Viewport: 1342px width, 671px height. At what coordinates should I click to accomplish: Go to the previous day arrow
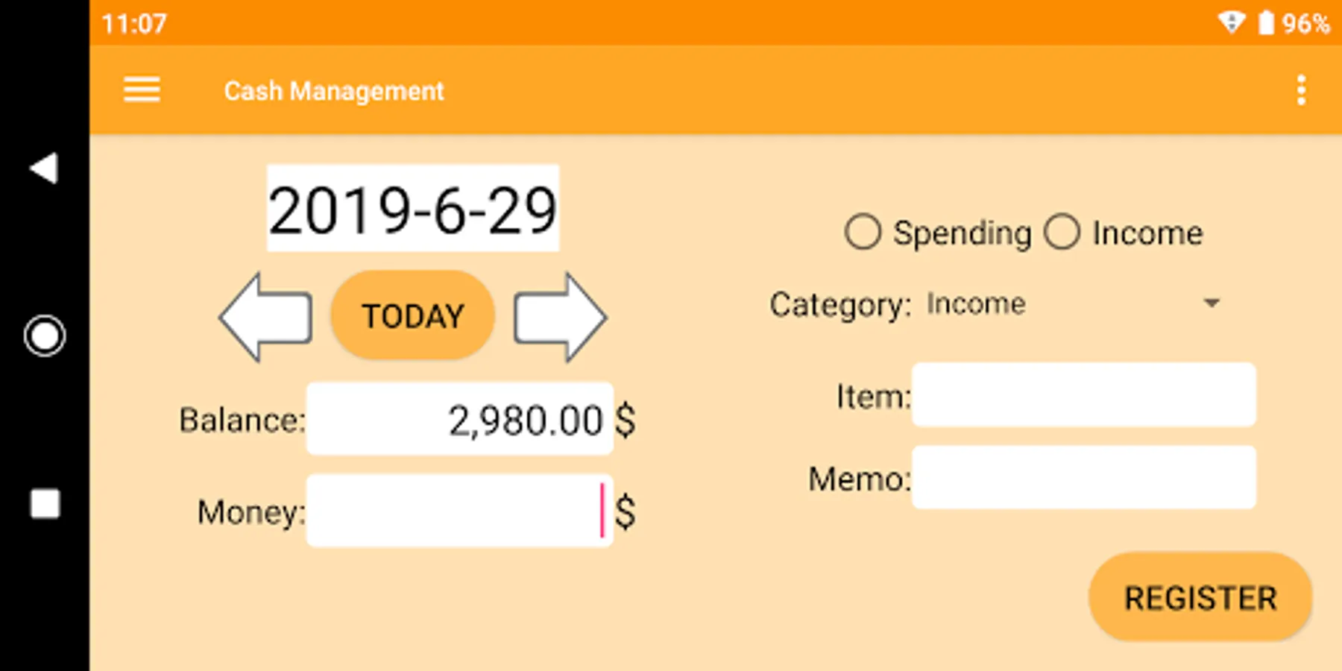(x=265, y=317)
